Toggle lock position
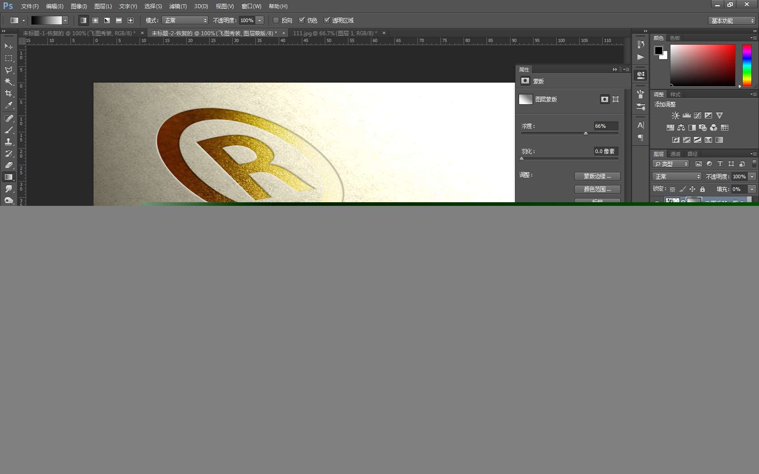This screenshot has width=759, height=474. point(693,190)
